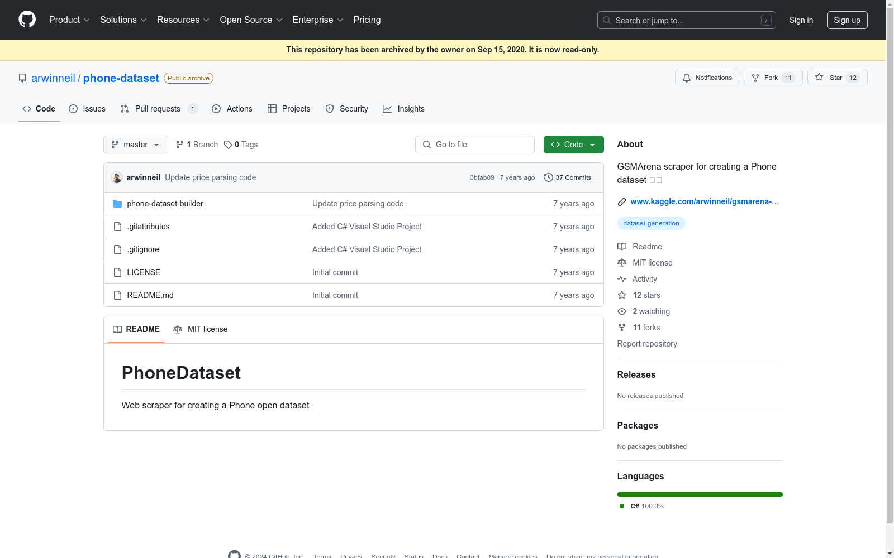Click the green C# language bar

700,494
